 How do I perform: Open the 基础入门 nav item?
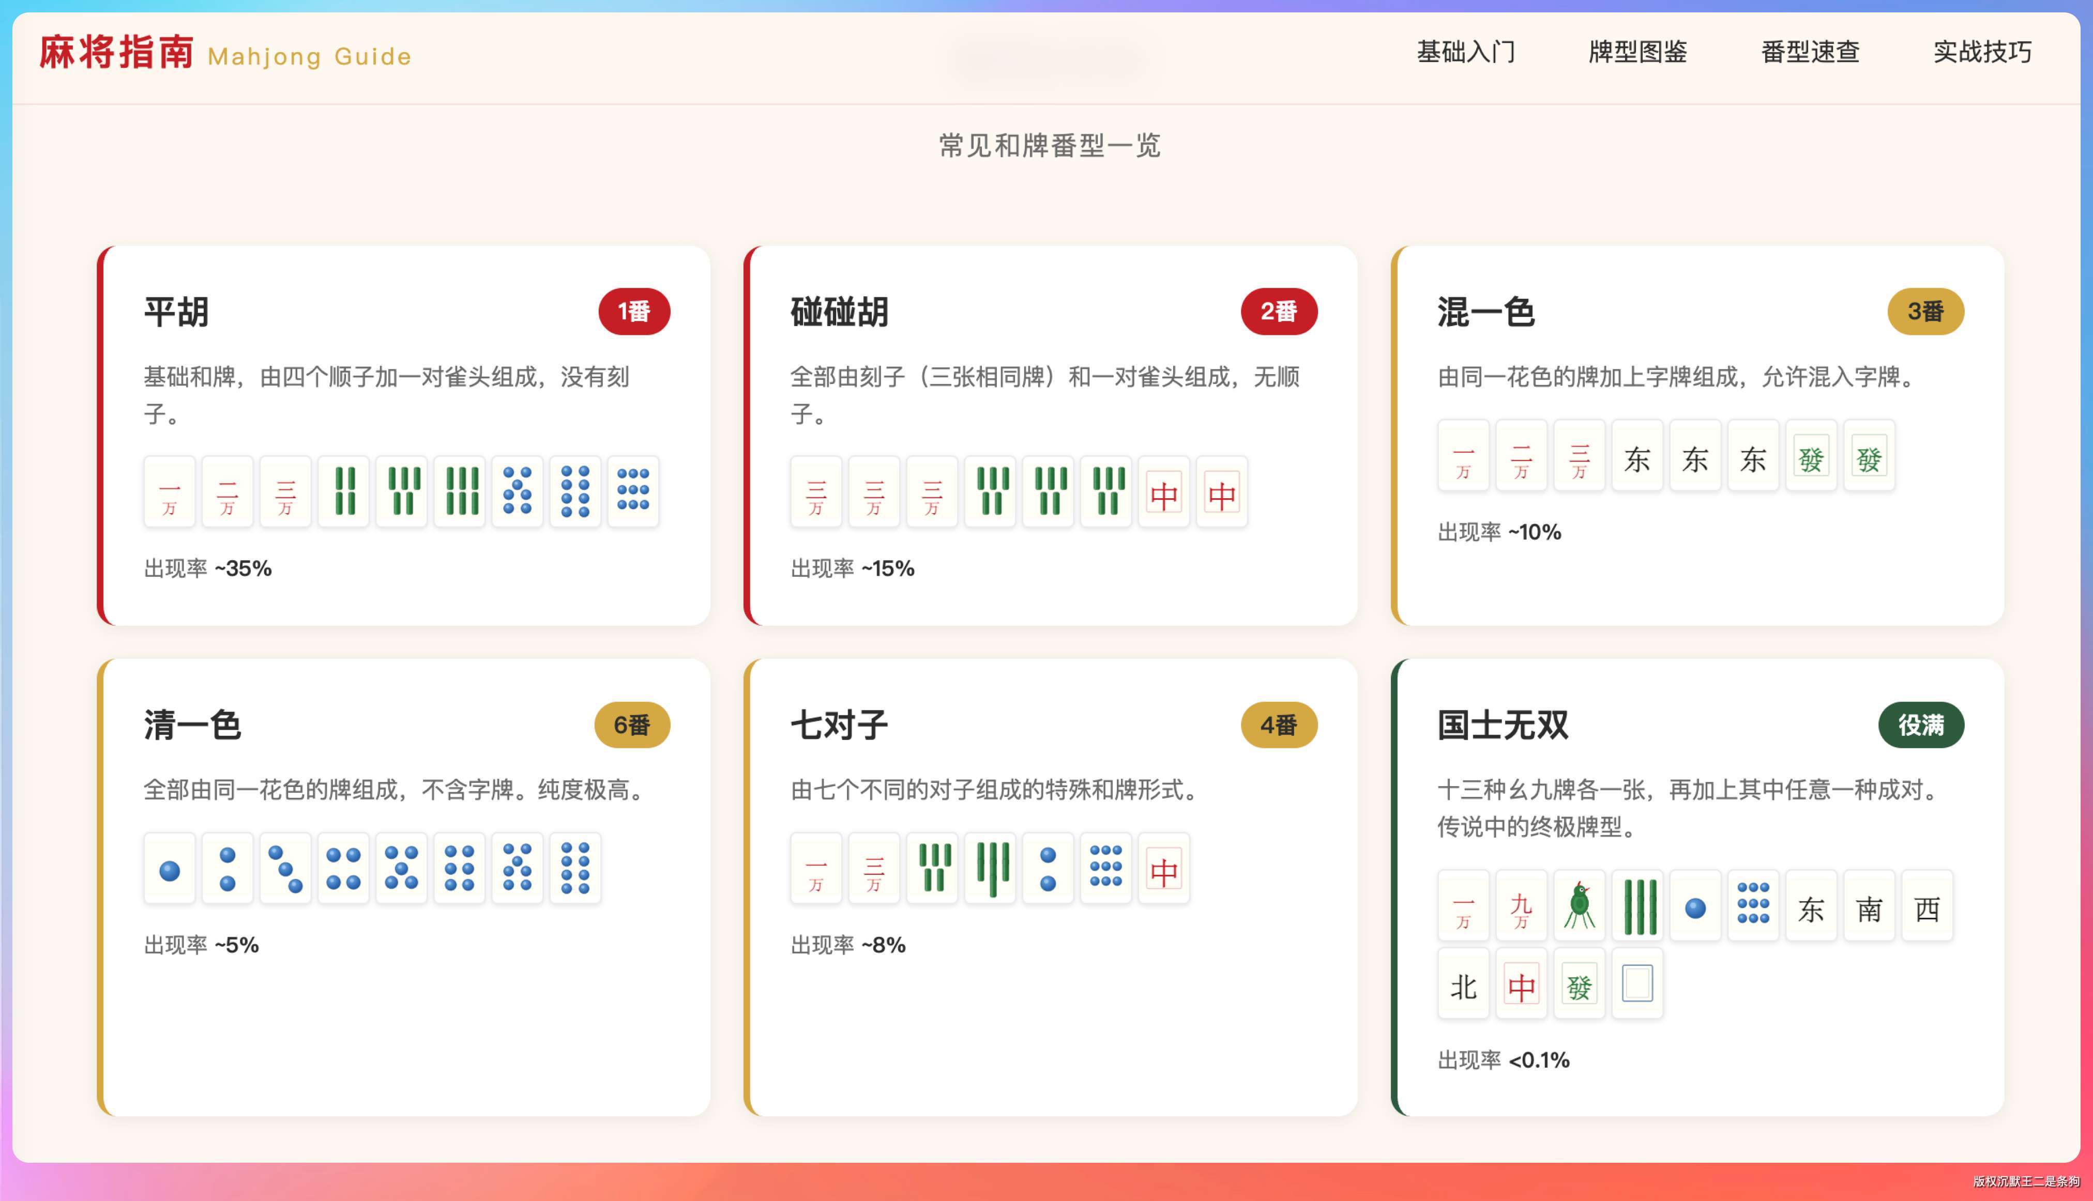click(x=1466, y=52)
